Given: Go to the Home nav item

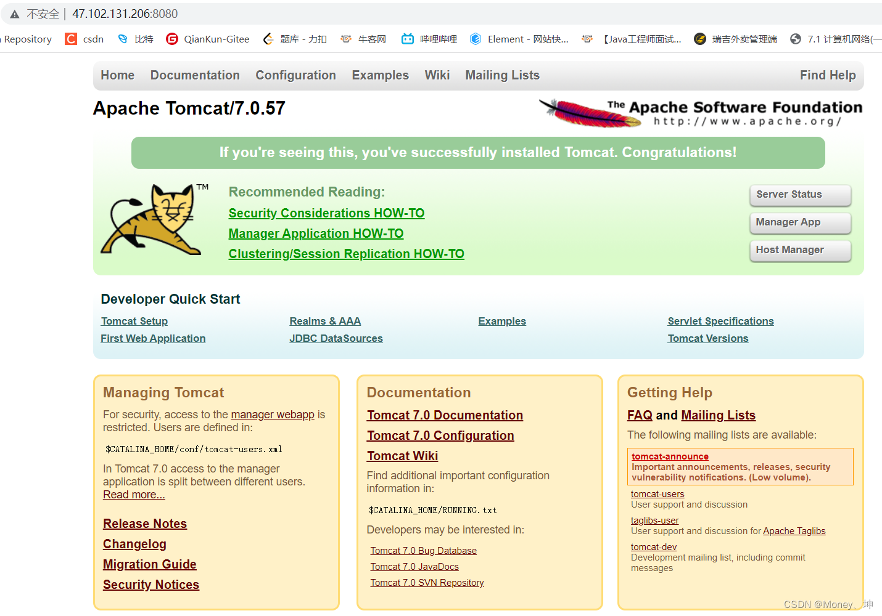Looking at the screenshot, I should tap(118, 75).
